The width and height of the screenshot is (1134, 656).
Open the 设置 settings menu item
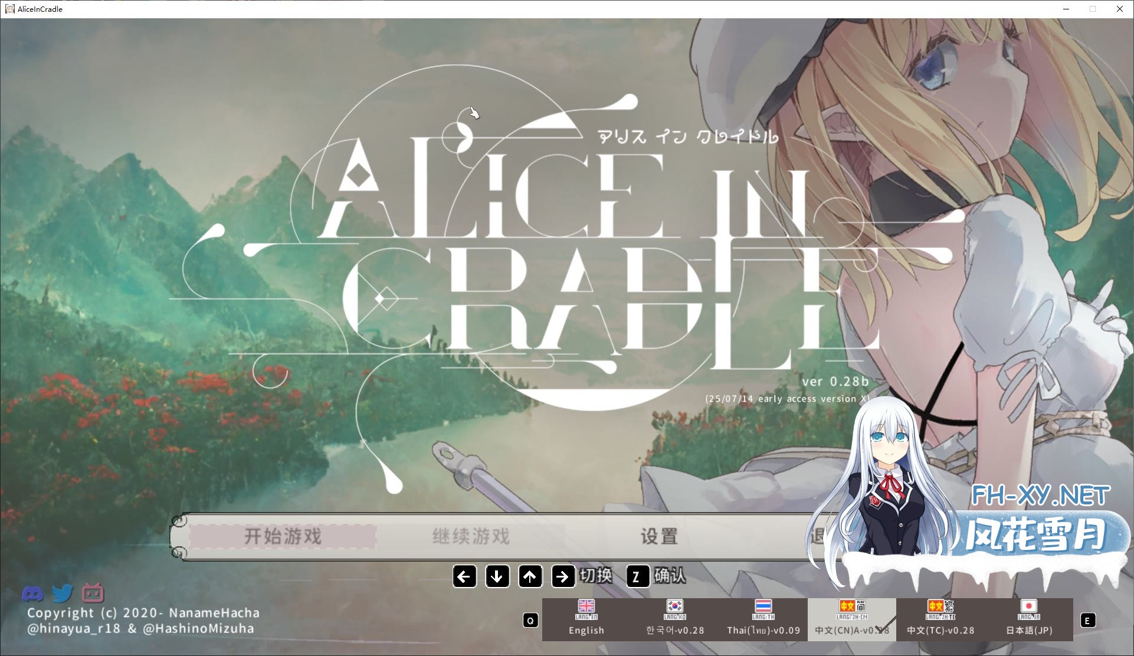659,536
